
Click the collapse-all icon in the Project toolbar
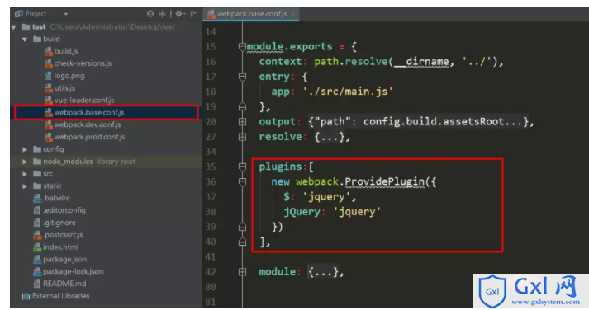pyautogui.click(x=162, y=14)
